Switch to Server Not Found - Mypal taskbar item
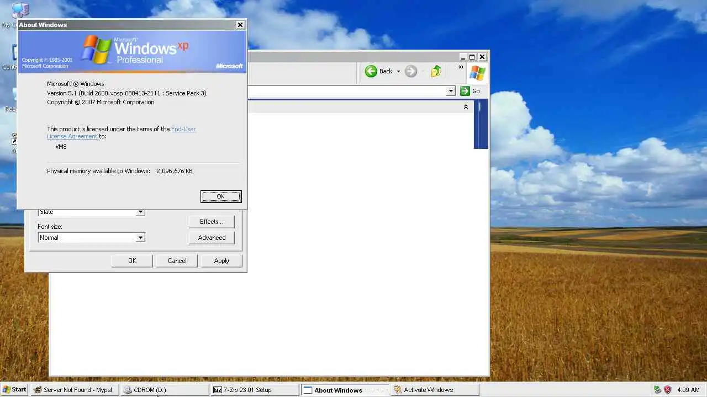The image size is (707, 397). click(75, 390)
